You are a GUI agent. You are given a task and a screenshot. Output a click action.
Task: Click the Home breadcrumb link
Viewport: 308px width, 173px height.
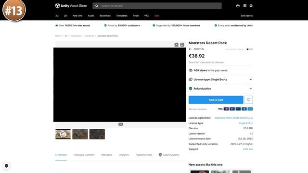tap(58, 36)
